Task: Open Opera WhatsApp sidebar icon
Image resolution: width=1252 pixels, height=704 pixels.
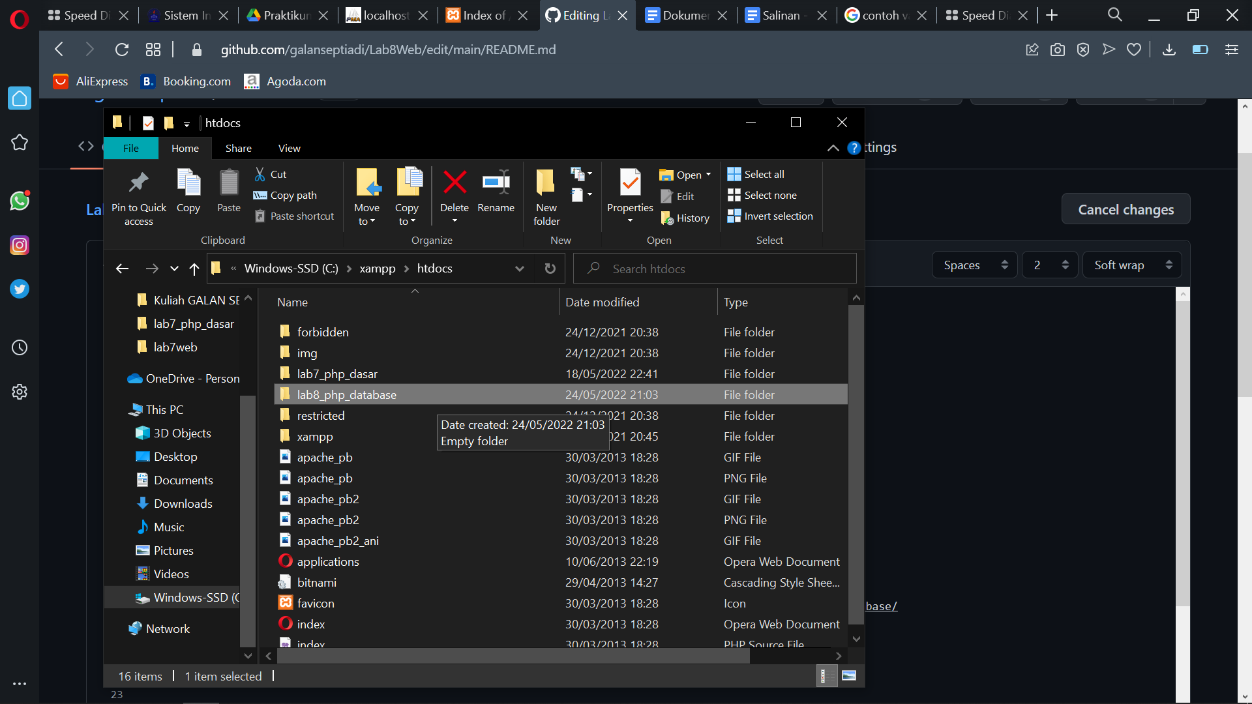Action: pyautogui.click(x=20, y=201)
